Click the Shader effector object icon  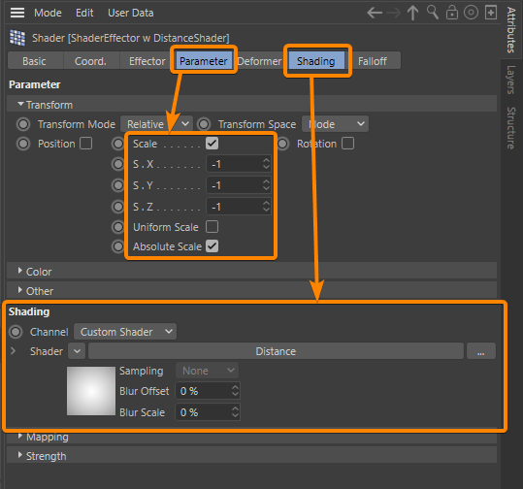17,38
